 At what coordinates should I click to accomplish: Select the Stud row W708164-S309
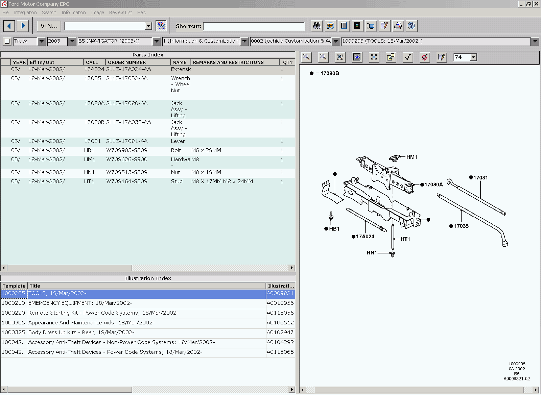point(148,181)
